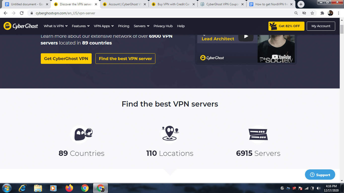This screenshot has height=193, width=344.
Task: Open the Support chat button
Action: click(x=320, y=175)
